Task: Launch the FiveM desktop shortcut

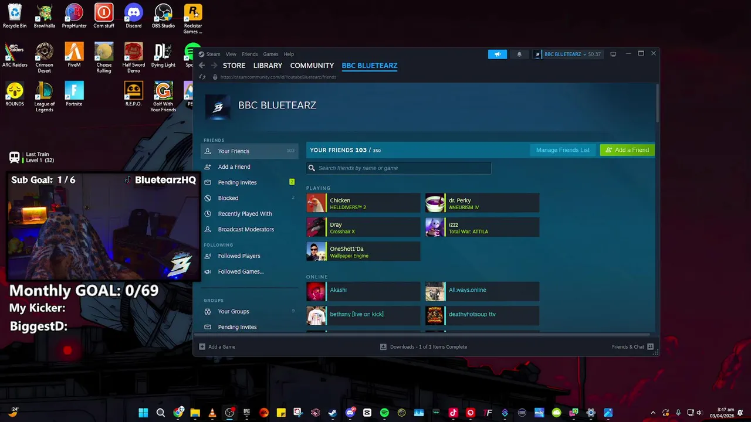Action: 74,55
